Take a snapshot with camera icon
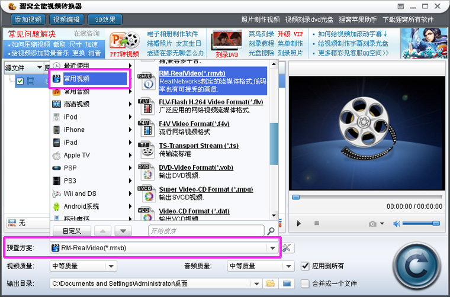The height and width of the screenshot is (297, 450). pyautogui.click(x=373, y=224)
